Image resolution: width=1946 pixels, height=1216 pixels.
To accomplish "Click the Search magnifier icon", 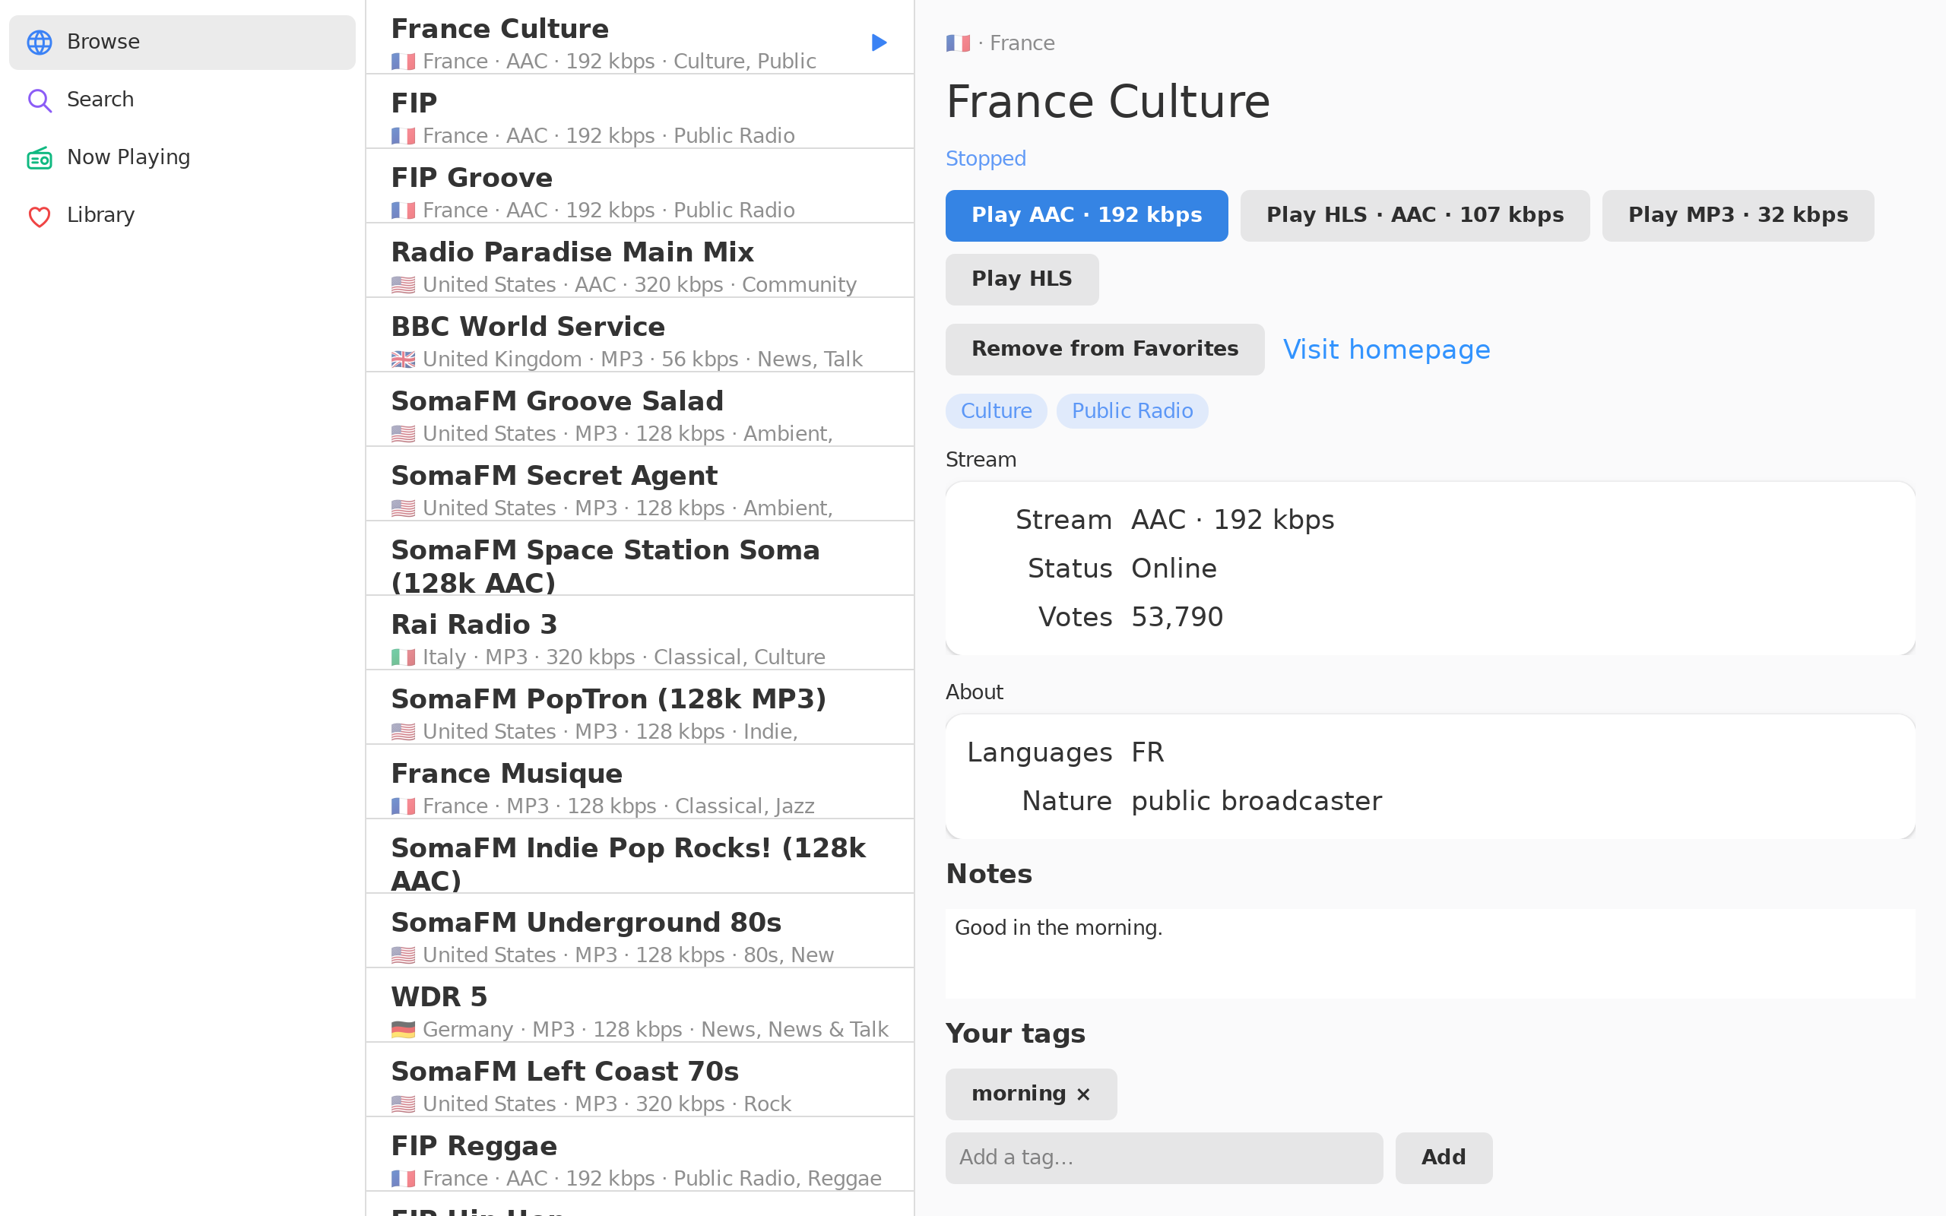I will coord(40,100).
